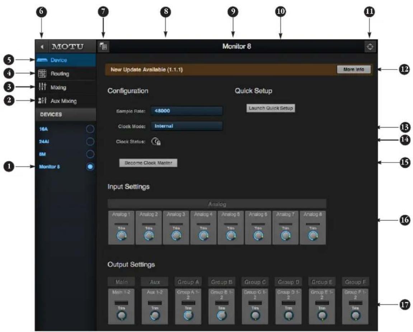
Task: Click the Group B output bank header
Action: (x=222, y=282)
